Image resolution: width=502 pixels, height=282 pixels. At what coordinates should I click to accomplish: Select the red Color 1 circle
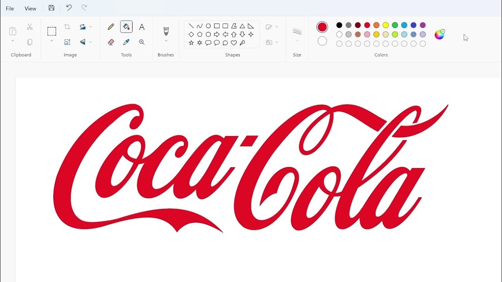(322, 27)
